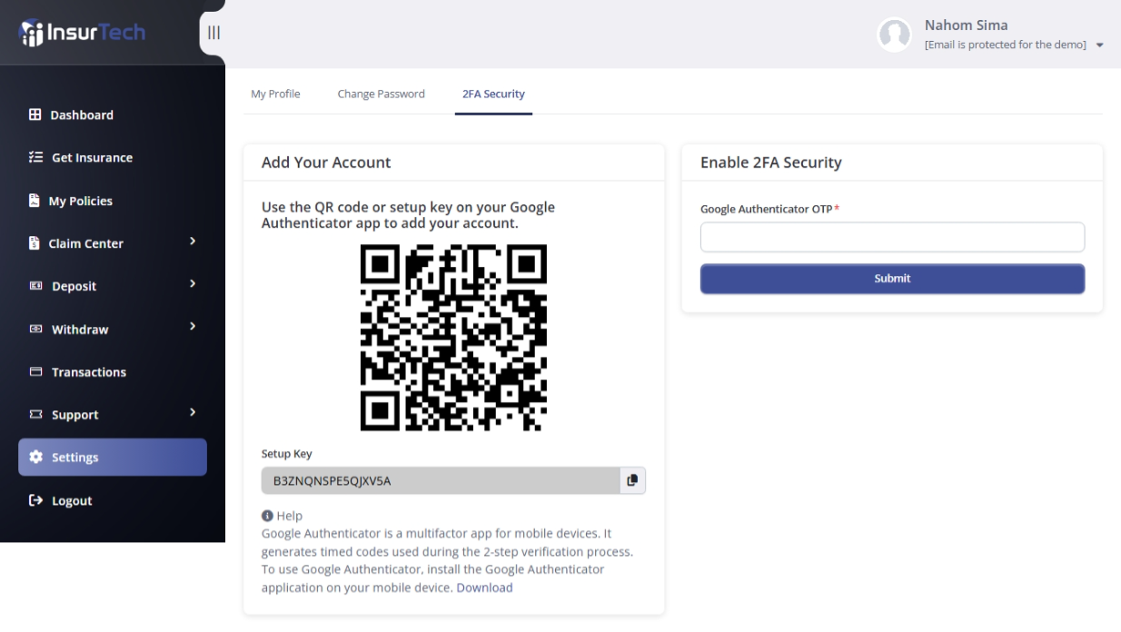Switch to the Change Password tab
Image resolution: width=1121 pixels, height=632 pixels.
point(381,94)
